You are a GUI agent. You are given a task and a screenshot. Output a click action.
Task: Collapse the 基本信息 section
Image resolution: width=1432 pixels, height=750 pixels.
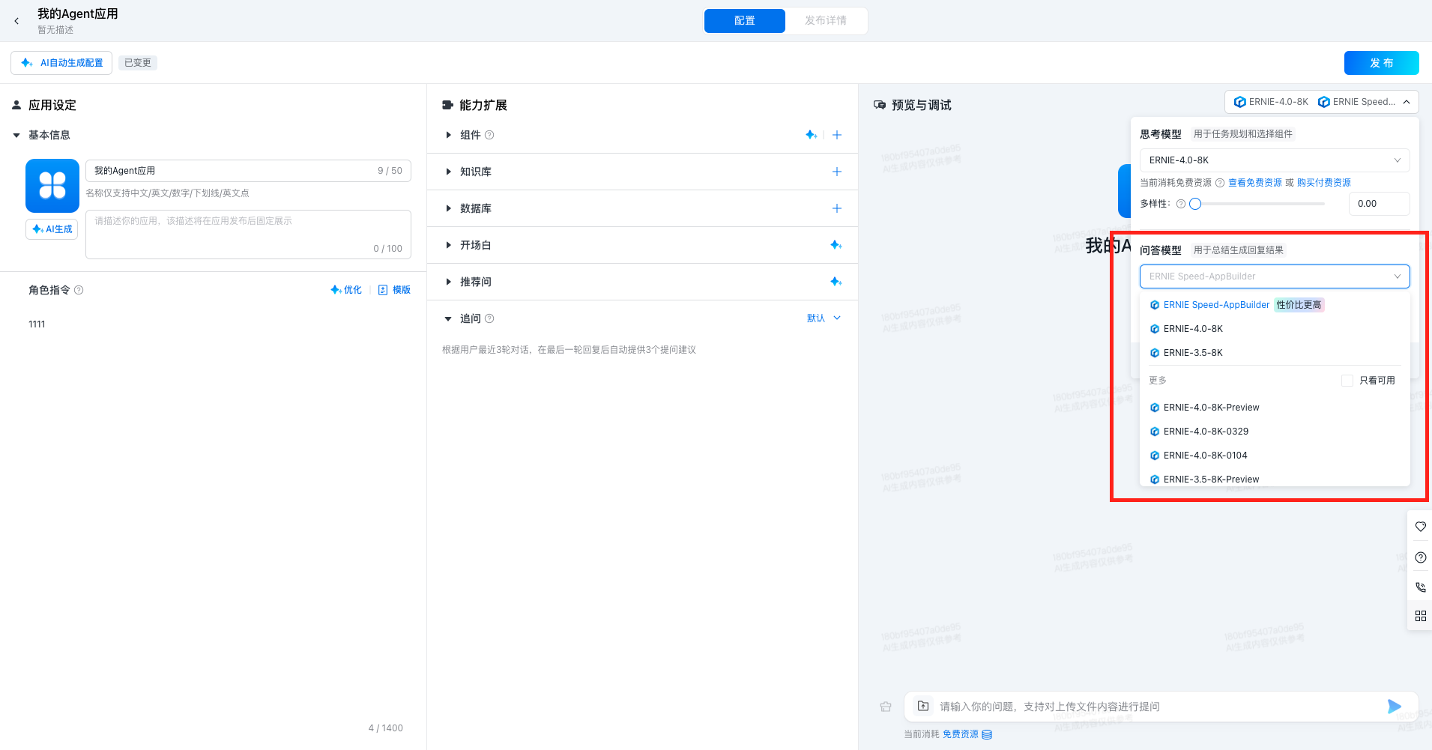pyautogui.click(x=16, y=136)
